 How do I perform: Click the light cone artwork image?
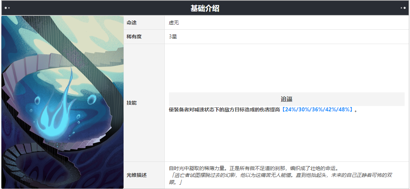pyautogui.click(x=63, y=102)
